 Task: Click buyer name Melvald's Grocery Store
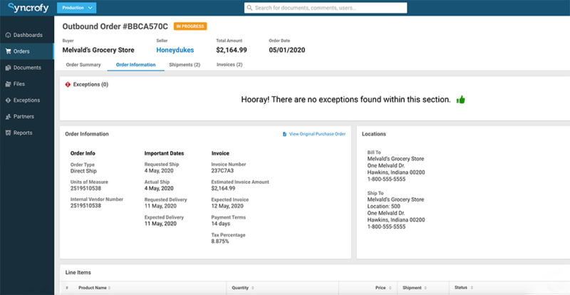98,50
